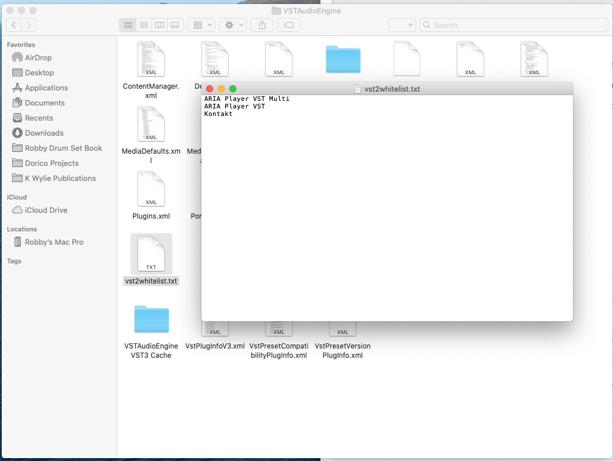This screenshot has width=613, height=461.
Task: Click the ContentManager.xml file name label
Action: click(151, 90)
